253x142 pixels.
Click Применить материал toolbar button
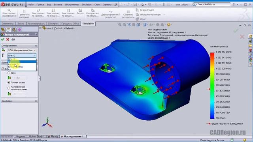pos(24,14)
